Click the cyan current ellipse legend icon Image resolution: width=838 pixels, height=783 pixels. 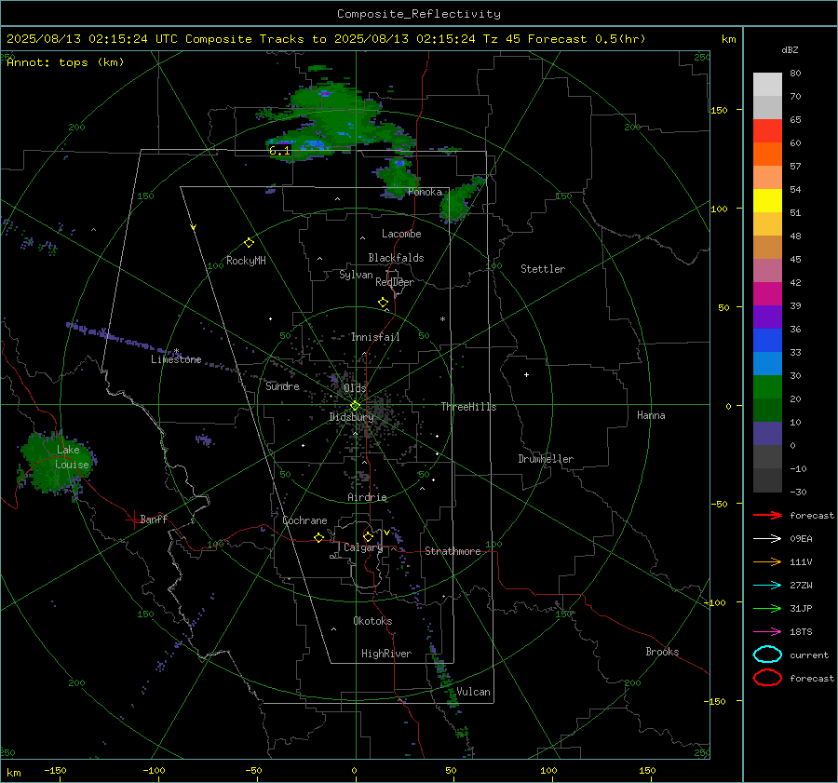pyautogui.click(x=767, y=655)
